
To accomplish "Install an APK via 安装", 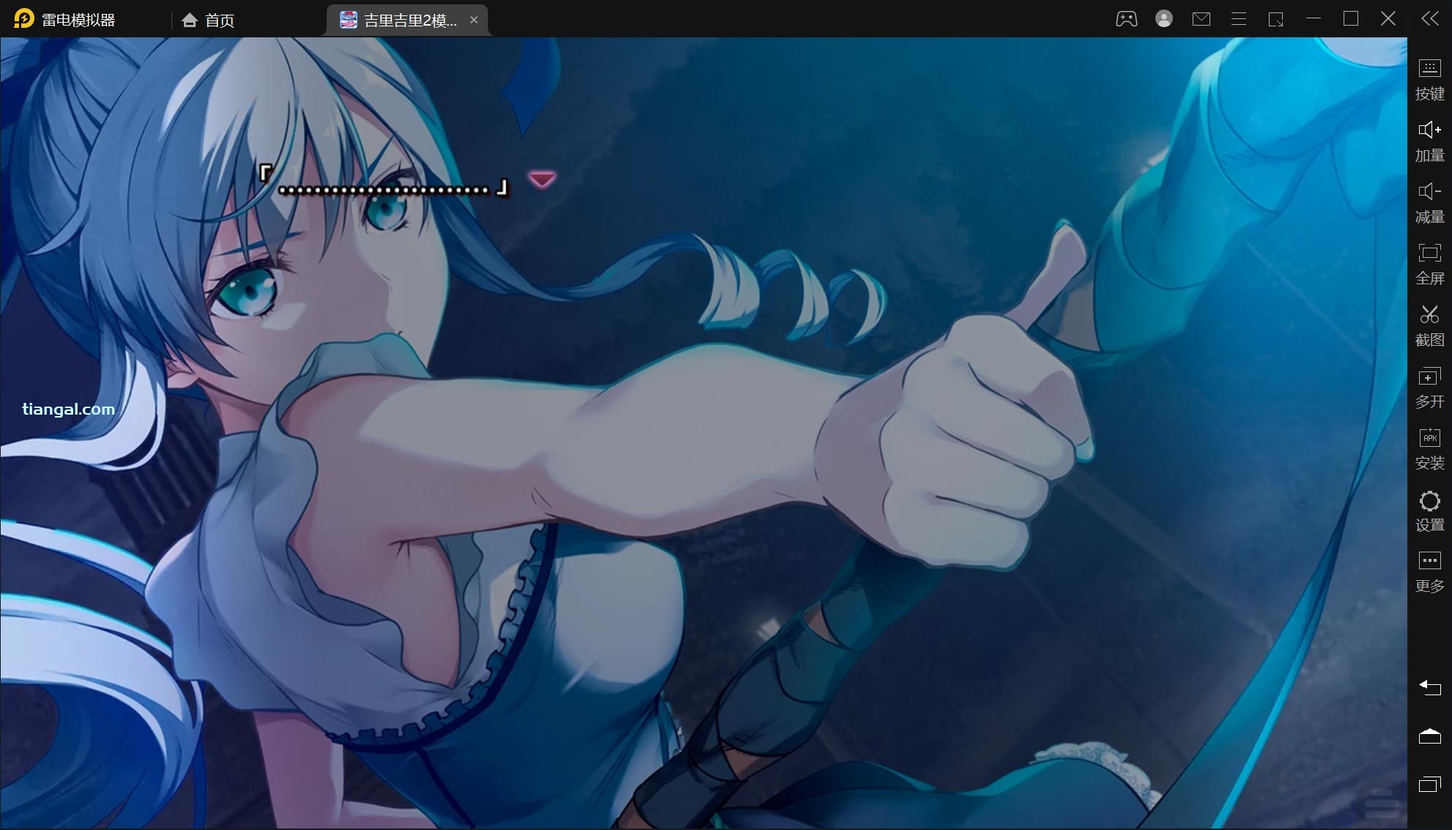I will pyautogui.click(x=1429, y=449).
